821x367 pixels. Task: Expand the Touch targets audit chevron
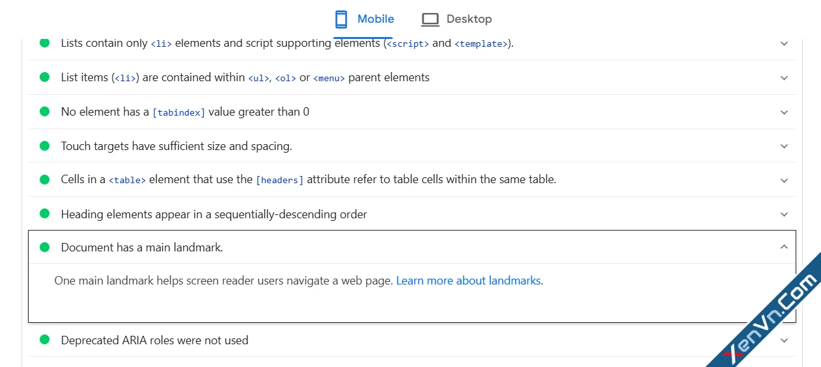click(784, 146)
